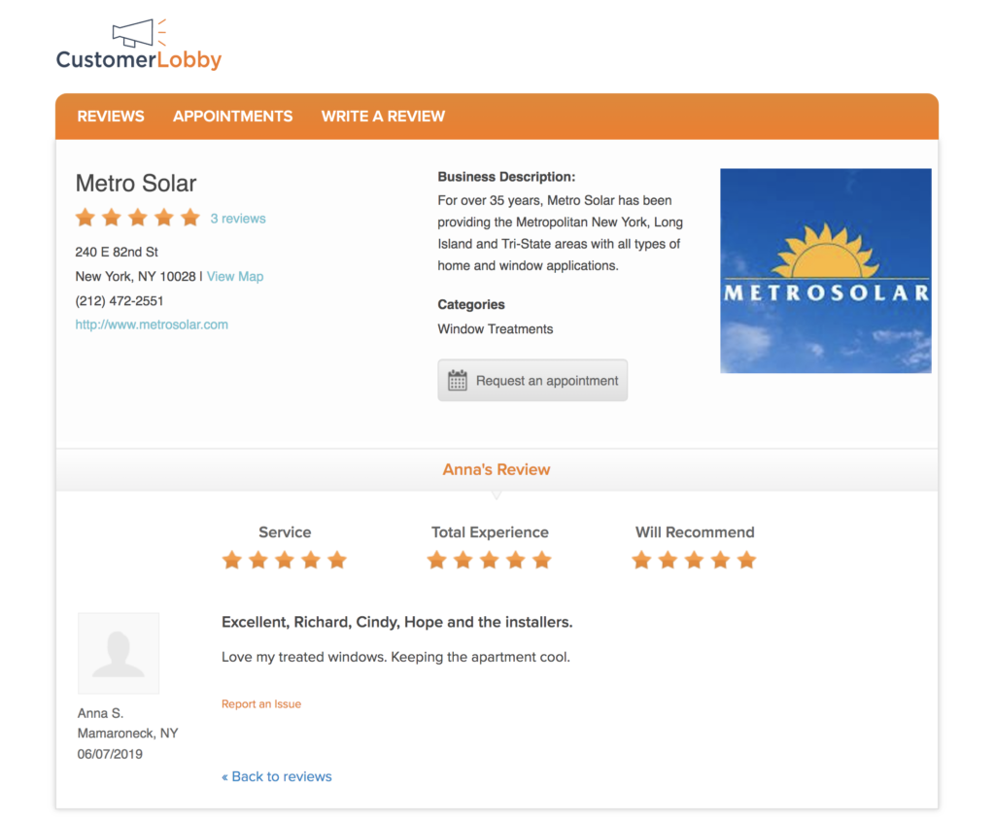Image resolution: width=995 pixels, height=822 pixels.
Task: Click Anna's placeholder avatar silhouette icon
Action: pyautogui.click(x=118, y=653)
